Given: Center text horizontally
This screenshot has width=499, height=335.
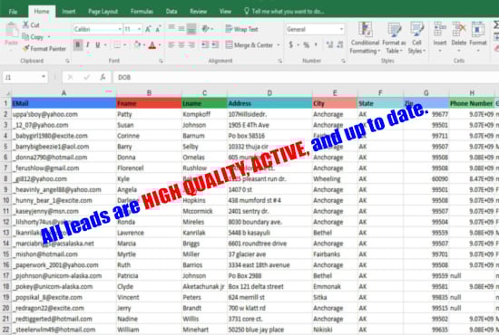Looking at the screenshot, I should (x=181, y=44).
